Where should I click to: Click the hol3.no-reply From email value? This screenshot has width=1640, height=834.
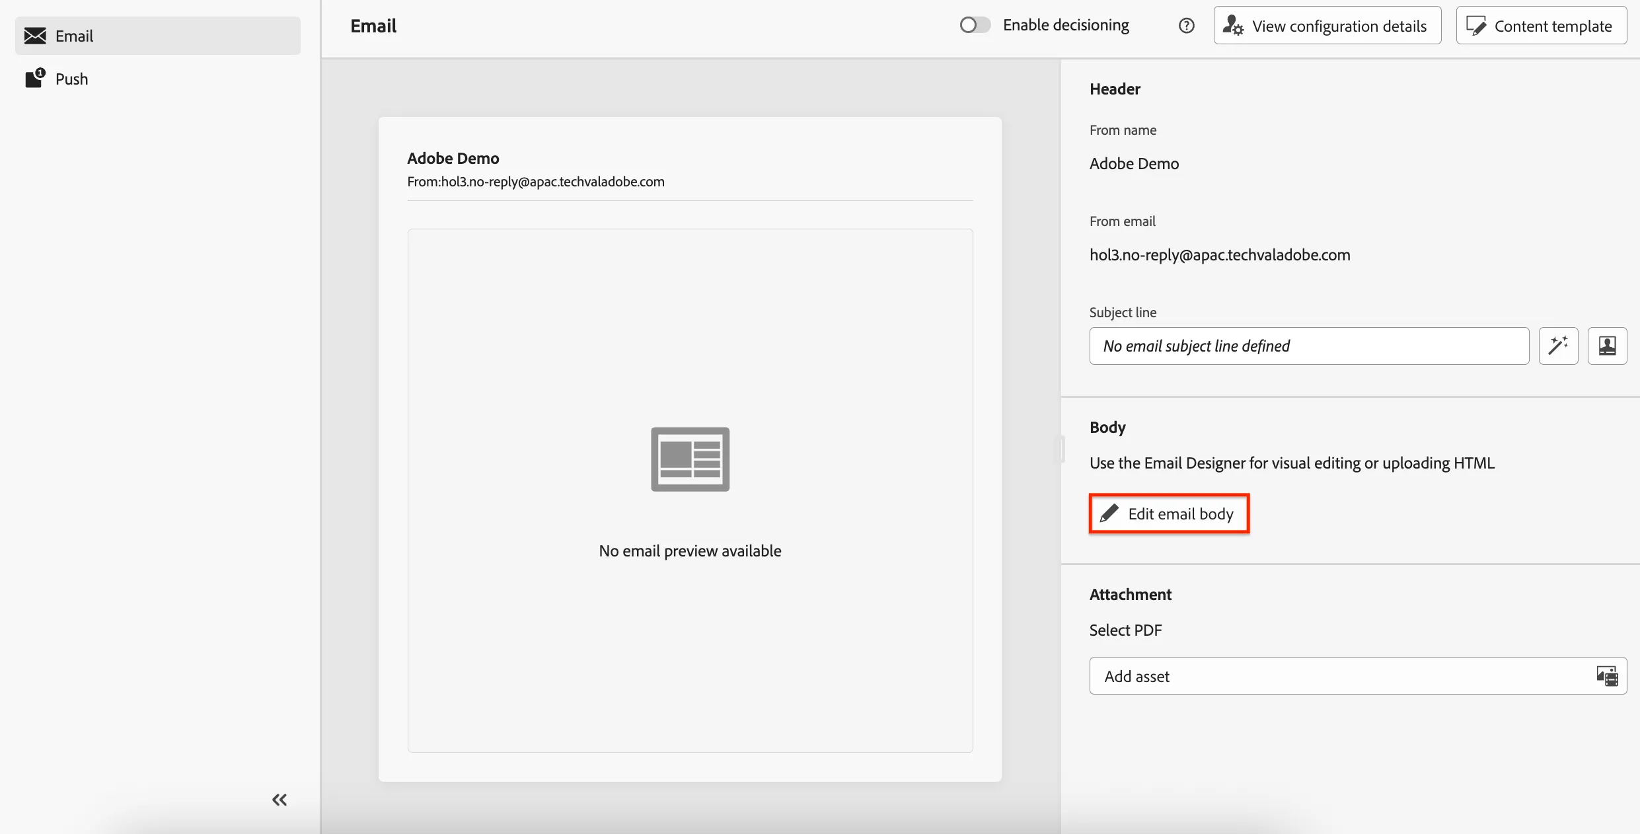[x=1220, y=255]
